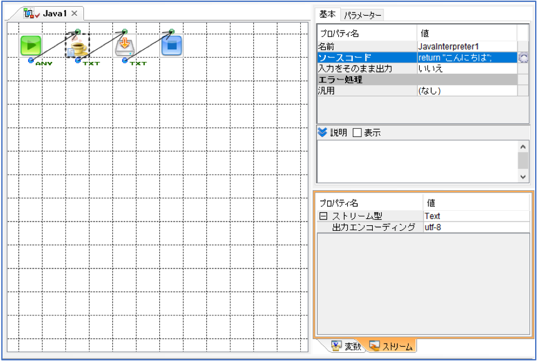Viewport: 537px width, 361px height.
Task: Click the description scrollbar down arrow
Action: (523, 176)
